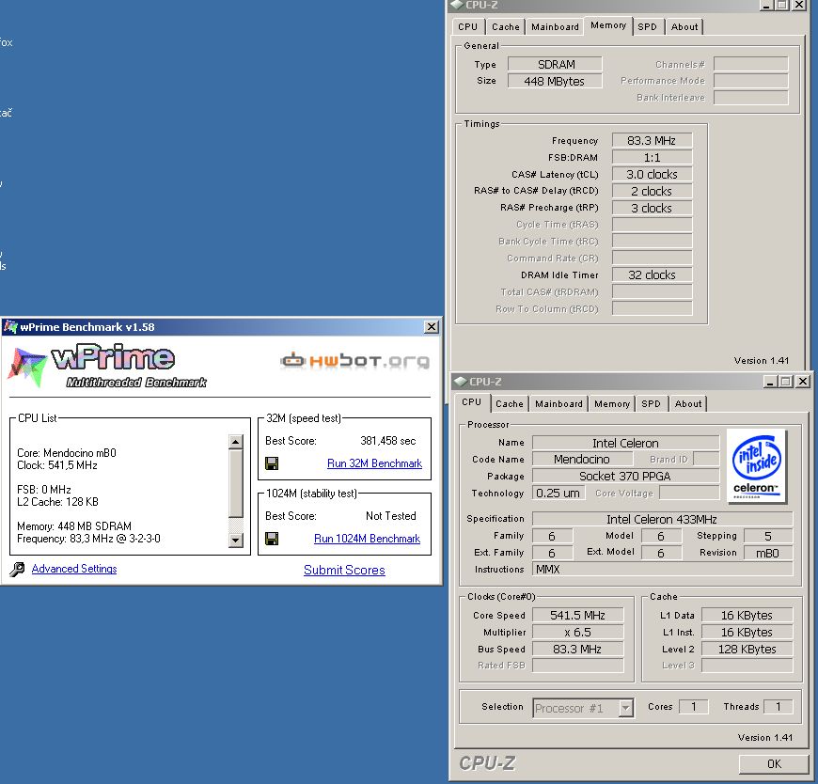Image resolution: width=818 pixels, height=784 pixels.
Task: Click the L1 Data value 16 KBytes
Action: click(x=747, y=615)
